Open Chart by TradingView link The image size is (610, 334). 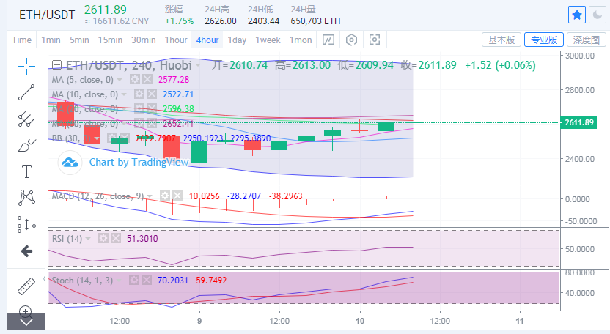pyautogui.click(x=139, y=162)
